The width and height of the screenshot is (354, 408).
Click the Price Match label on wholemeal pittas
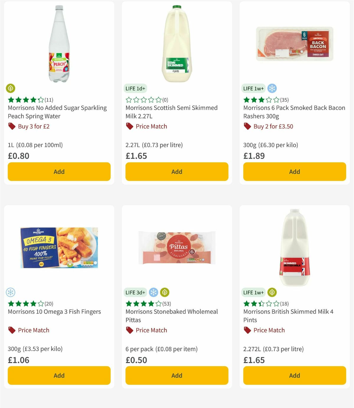tap(151, 330)
